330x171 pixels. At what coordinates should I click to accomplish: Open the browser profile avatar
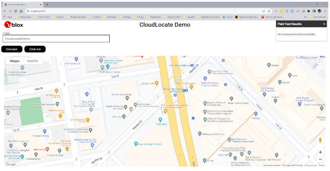pyautogui.click(x=320, y=11)
